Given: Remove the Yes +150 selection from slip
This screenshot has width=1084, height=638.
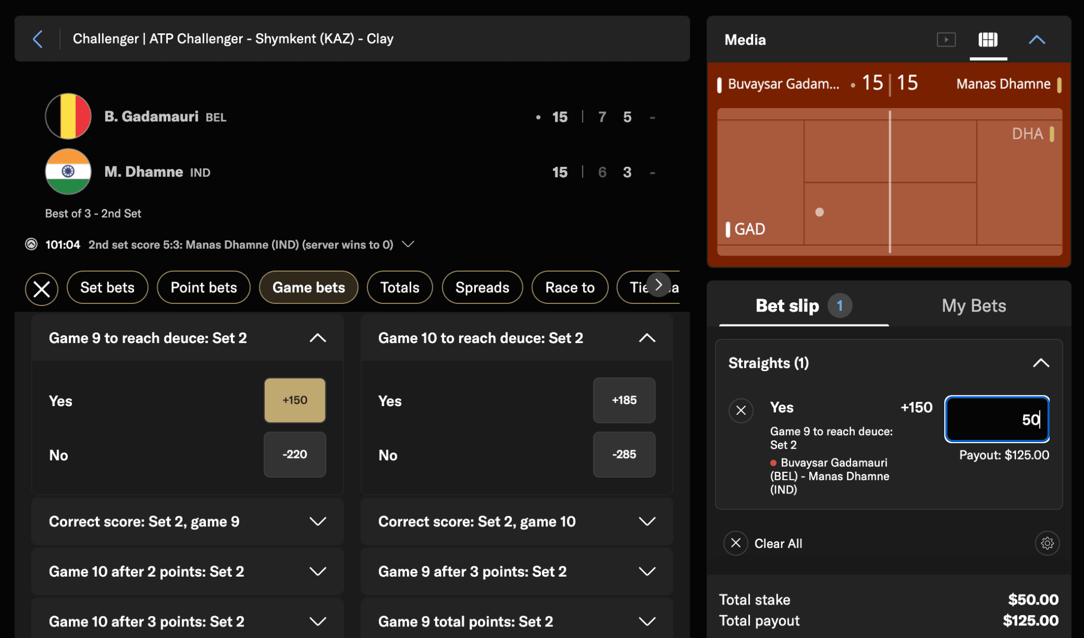Looking at the screenshot, I should [x=741, y=410].
